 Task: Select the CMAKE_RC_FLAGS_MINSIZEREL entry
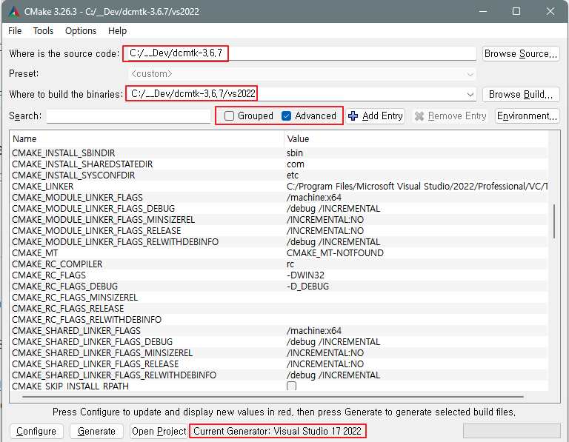(x=75, y=298)
